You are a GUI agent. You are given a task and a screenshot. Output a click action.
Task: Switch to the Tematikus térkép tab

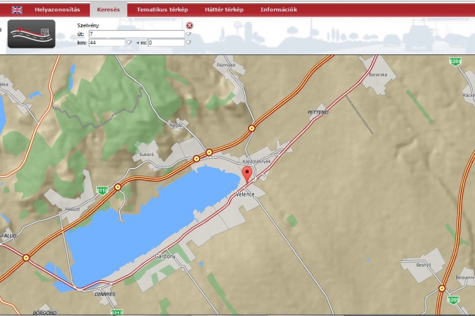162,9
